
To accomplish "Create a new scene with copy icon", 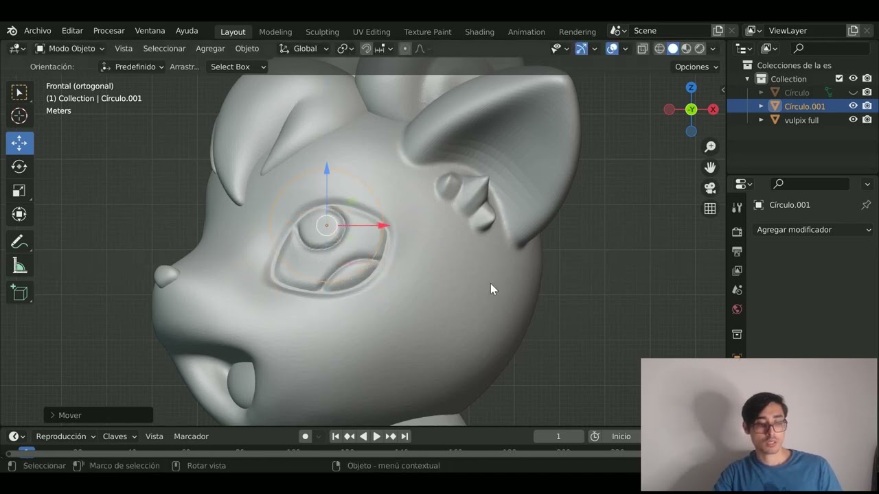I will point(718,31).
